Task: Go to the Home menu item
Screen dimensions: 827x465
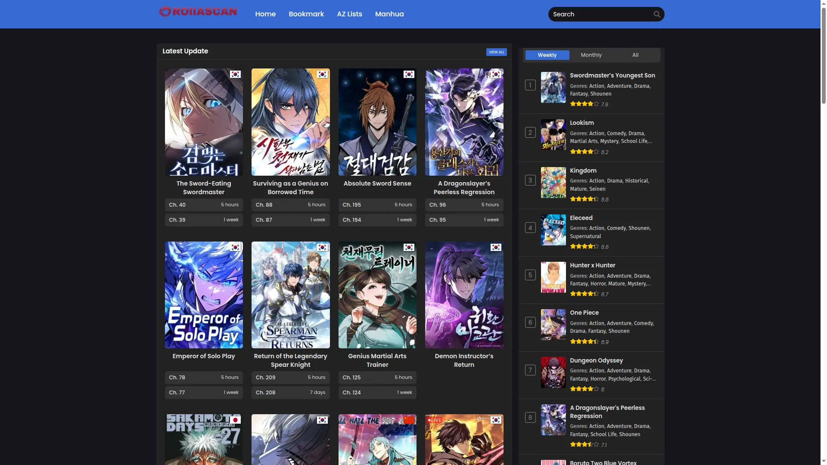Action: 265,14
